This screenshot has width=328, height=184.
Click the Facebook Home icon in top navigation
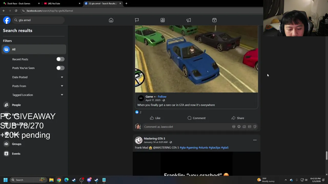click(111, 20)
